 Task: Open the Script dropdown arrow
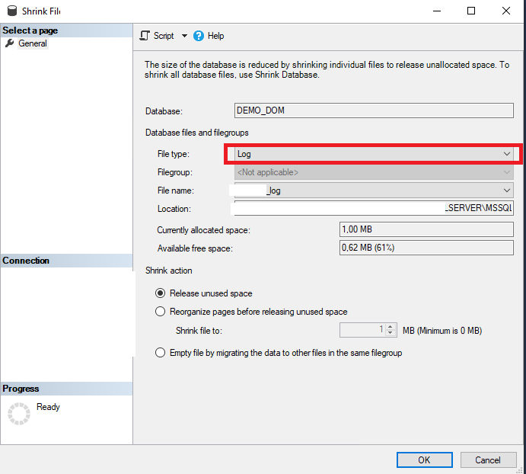tap(184, 36)
